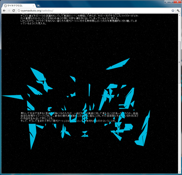Viewport: 182px width, 175px height.
Task: Minimize the Chrome window
Action: coord(166,2)
